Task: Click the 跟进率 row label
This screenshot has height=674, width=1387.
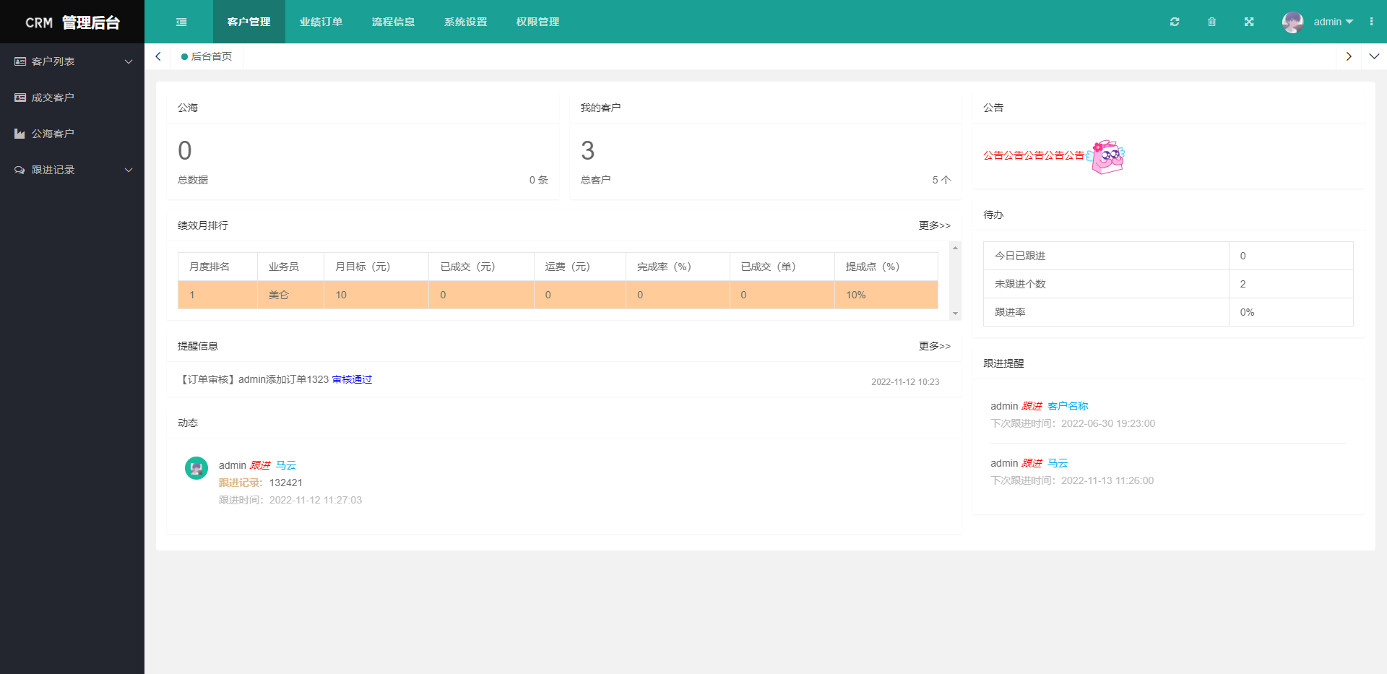Action: tap(1010, 312)
